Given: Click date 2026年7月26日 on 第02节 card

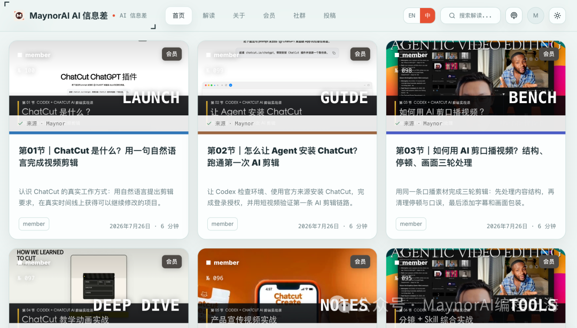Looking at the screenshot, I should 318,226.
